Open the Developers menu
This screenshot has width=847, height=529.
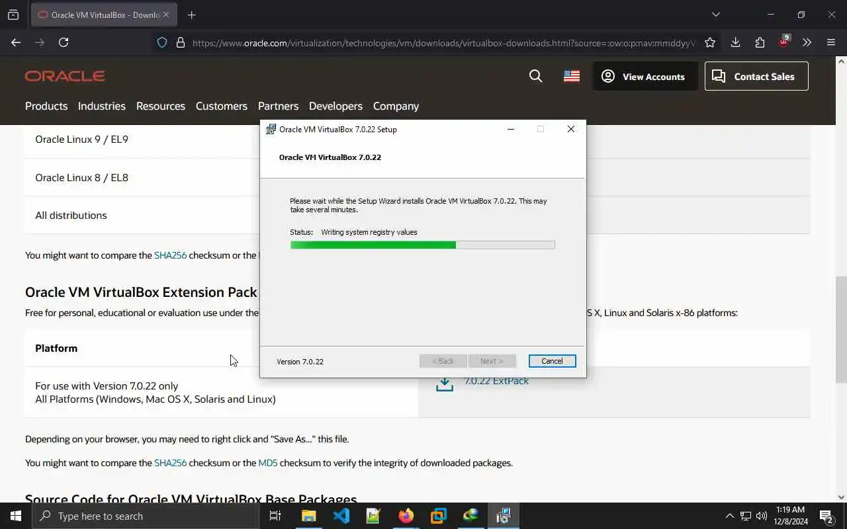click(x=335, y=106)
